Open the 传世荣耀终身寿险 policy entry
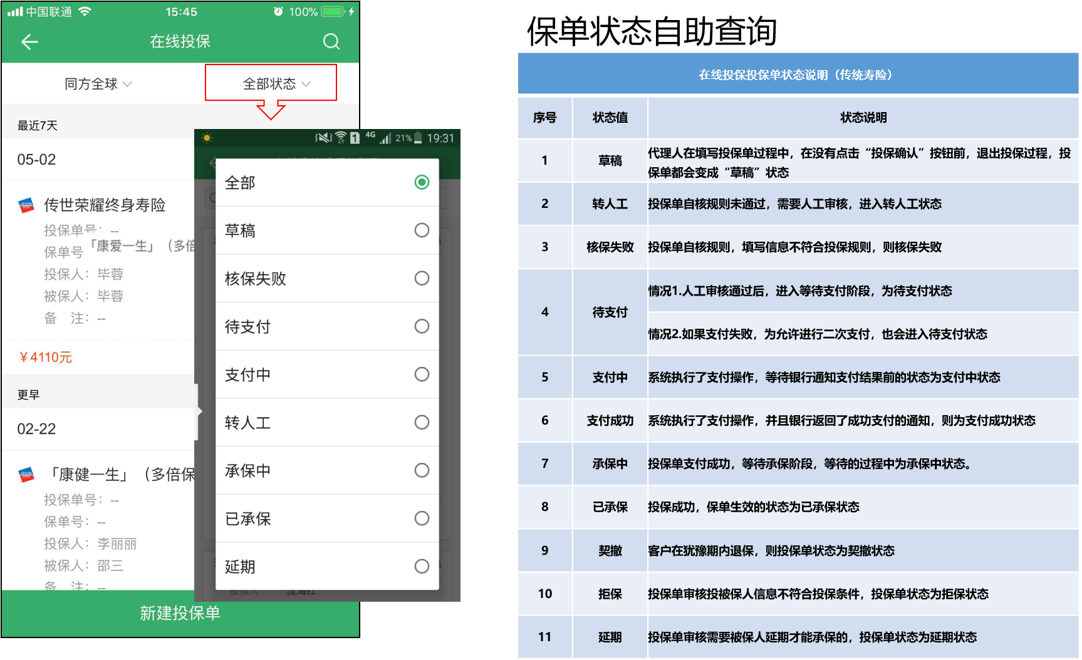1082x660 pixels. click(105, 205)
